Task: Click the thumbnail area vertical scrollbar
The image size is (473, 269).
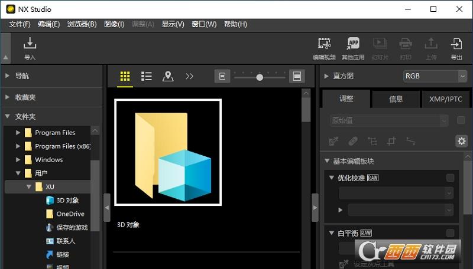Action: pyautogui.click(x=306, y=110)
